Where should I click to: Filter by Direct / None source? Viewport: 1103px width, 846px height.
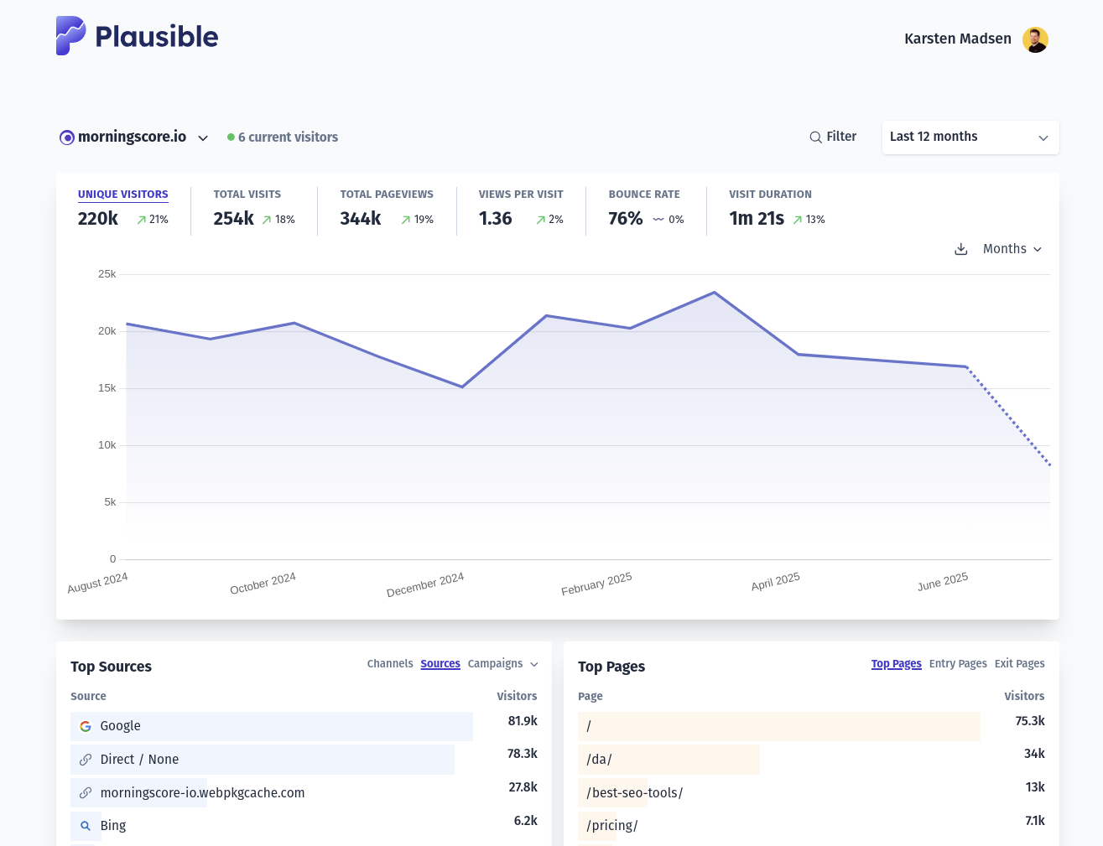pyautogui.click(x=304, y=760)
